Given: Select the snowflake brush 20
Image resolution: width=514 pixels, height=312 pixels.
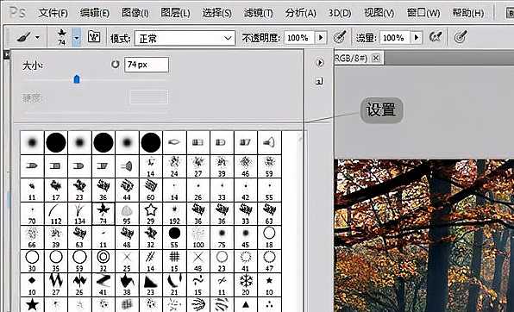Looking at the screenshot, I should pyautogui.click(x=246, y=284).
